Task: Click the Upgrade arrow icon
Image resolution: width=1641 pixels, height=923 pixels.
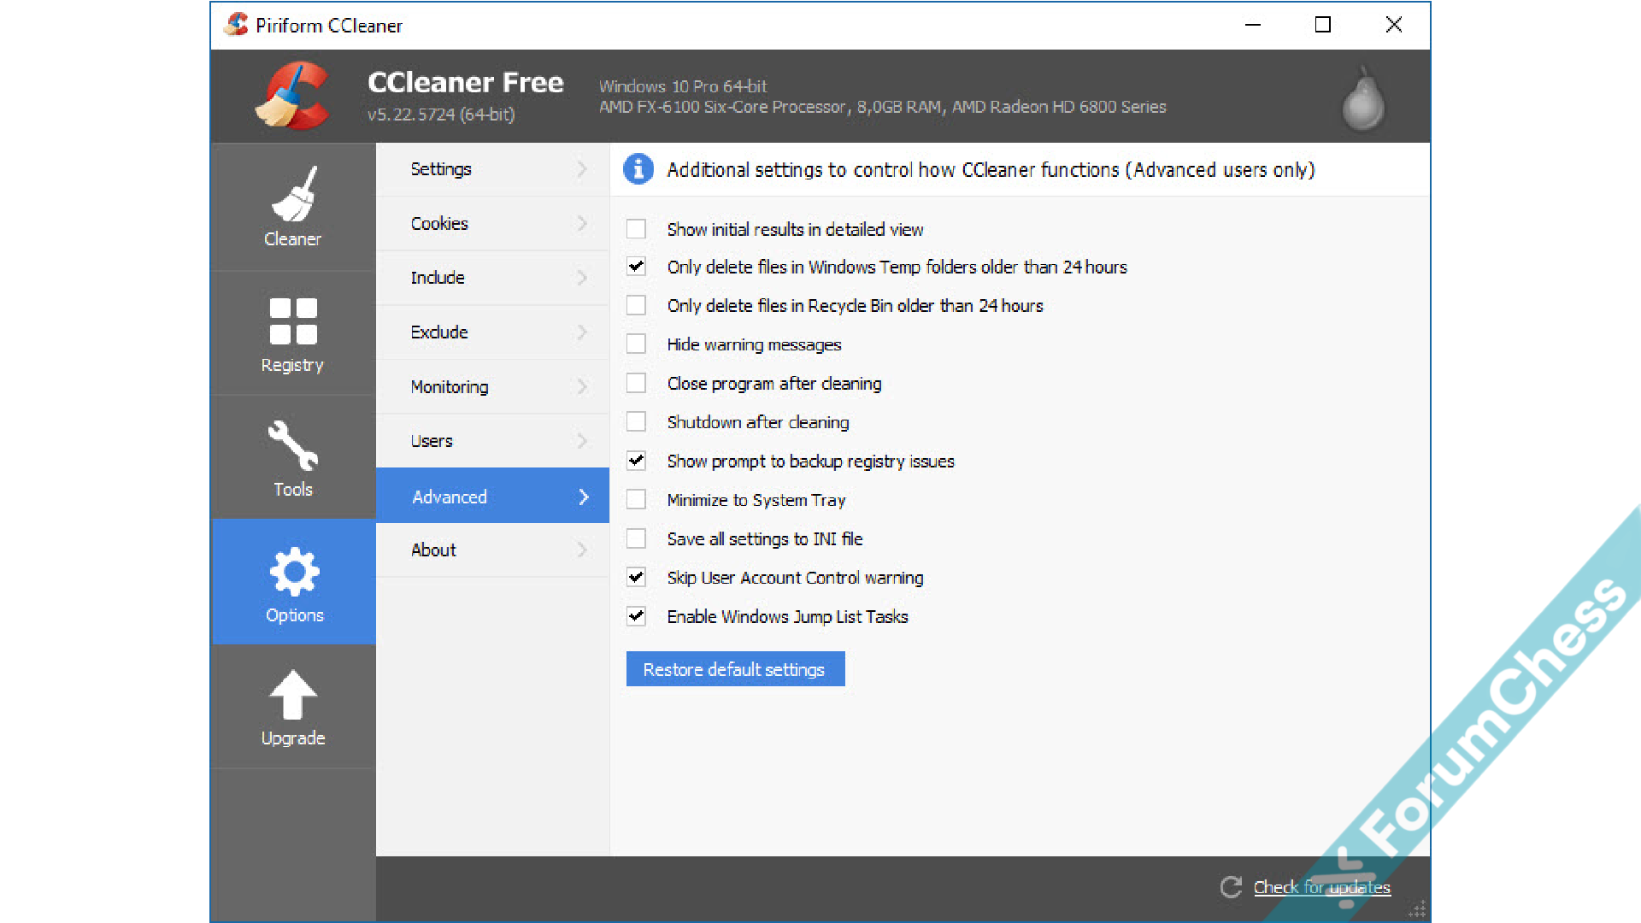Action: (x=293, y=694)
